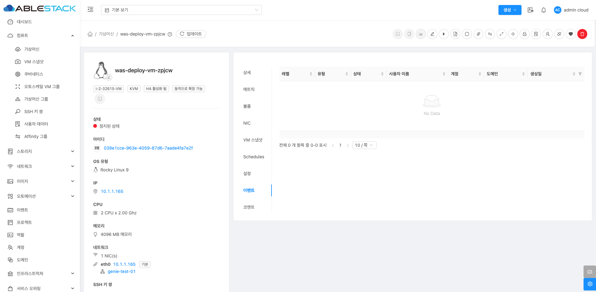Click the table filter icon at header right
This screenshot has width=596, height=292.
pyautogui.click(x=580, y=74)
